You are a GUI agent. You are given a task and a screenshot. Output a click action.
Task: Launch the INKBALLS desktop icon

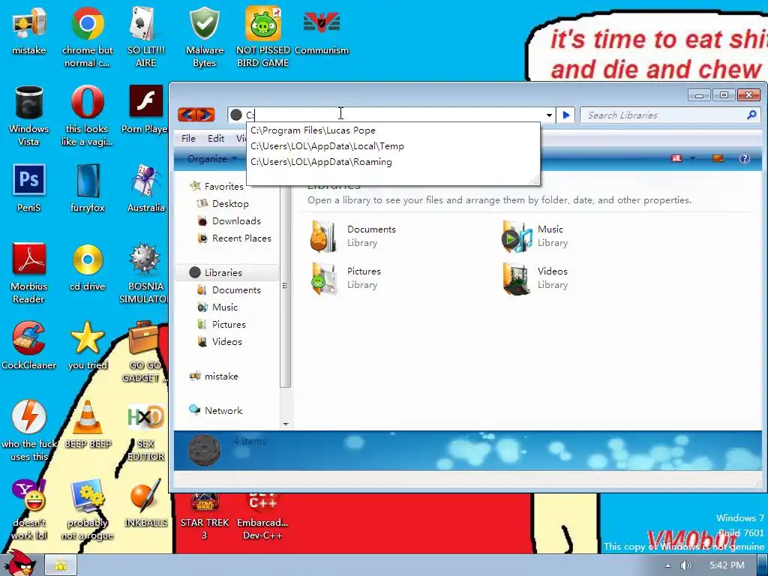click(146, 503)
